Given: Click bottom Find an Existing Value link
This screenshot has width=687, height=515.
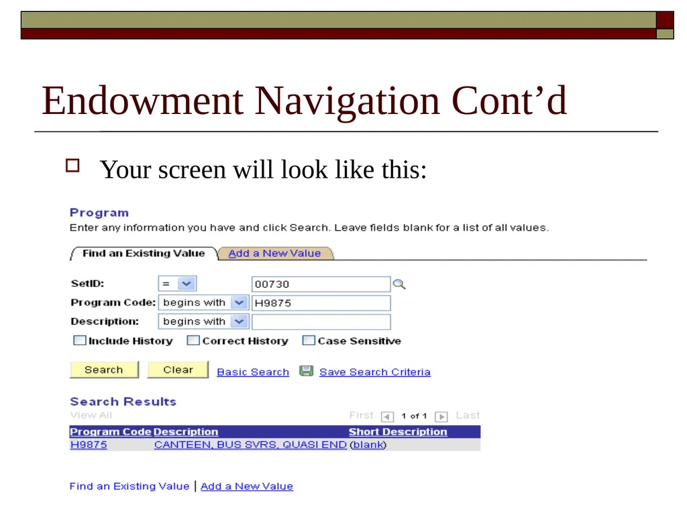Looking at the screenshot, I should (129, 486).
